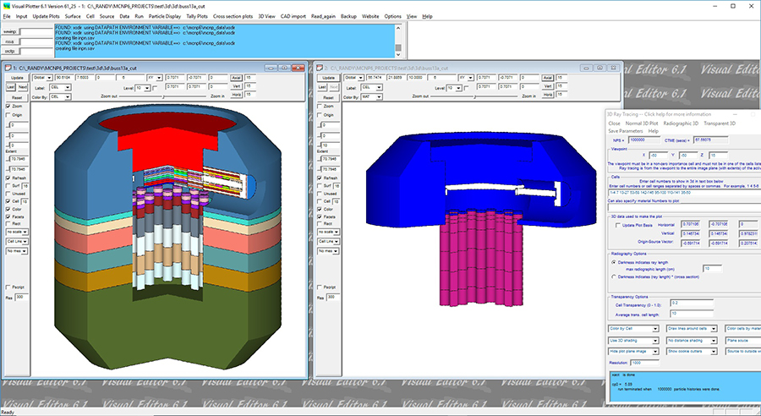This screenshot has height=416, width=761.
Task: Open XY plane dropdown in window 1
Action: coord(155,78)
